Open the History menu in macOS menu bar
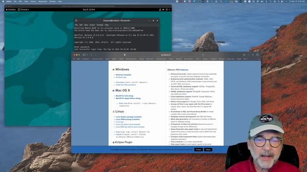 33,1
